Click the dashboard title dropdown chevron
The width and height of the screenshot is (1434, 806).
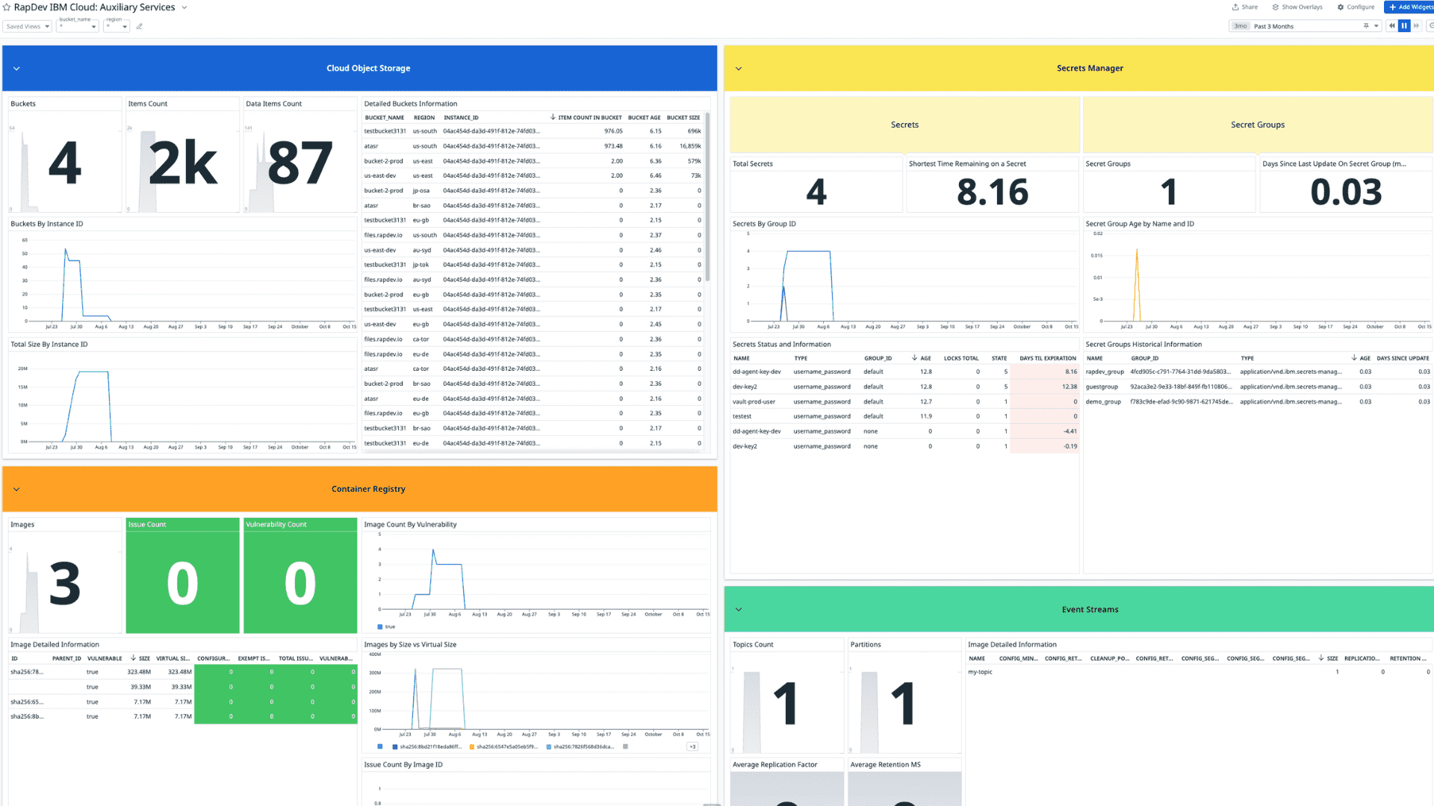click(184, 7)
